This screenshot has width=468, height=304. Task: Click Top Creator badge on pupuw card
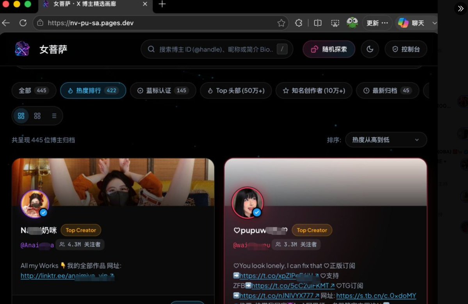[312, 230]
